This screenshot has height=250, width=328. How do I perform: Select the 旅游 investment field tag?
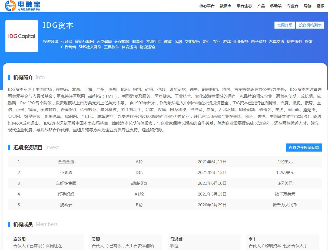coord(309,42)
